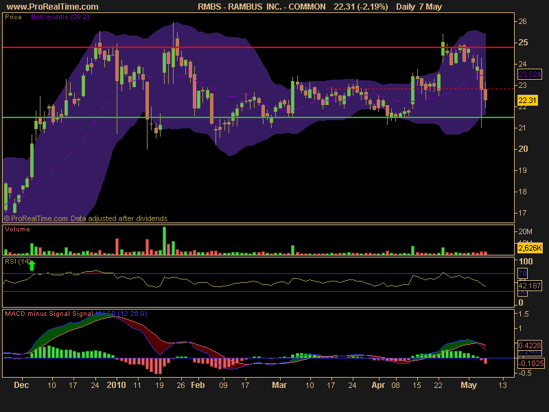Click the Mar date label on the time axis
The width and height of the screenshot is (549, 412).
[x=279, y=385]
